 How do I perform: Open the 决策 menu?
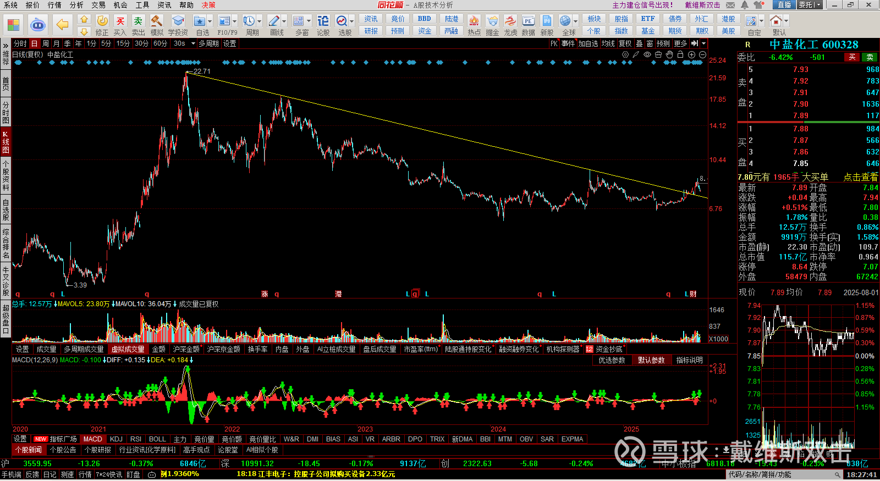208,5
